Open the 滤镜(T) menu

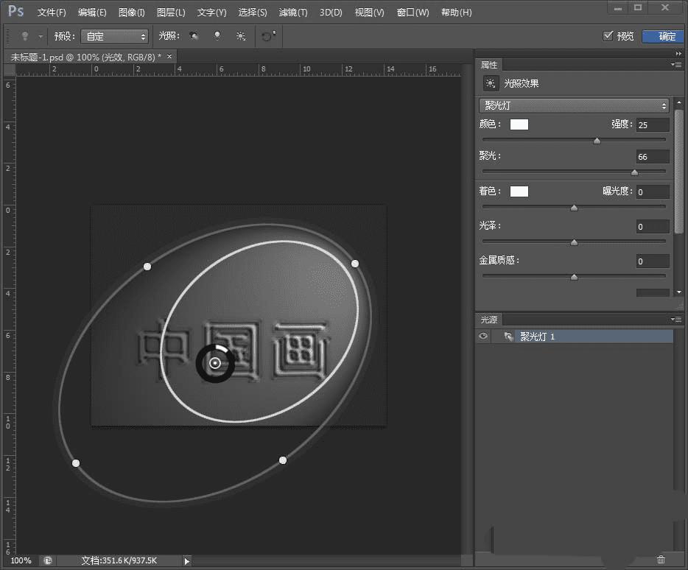293,13
